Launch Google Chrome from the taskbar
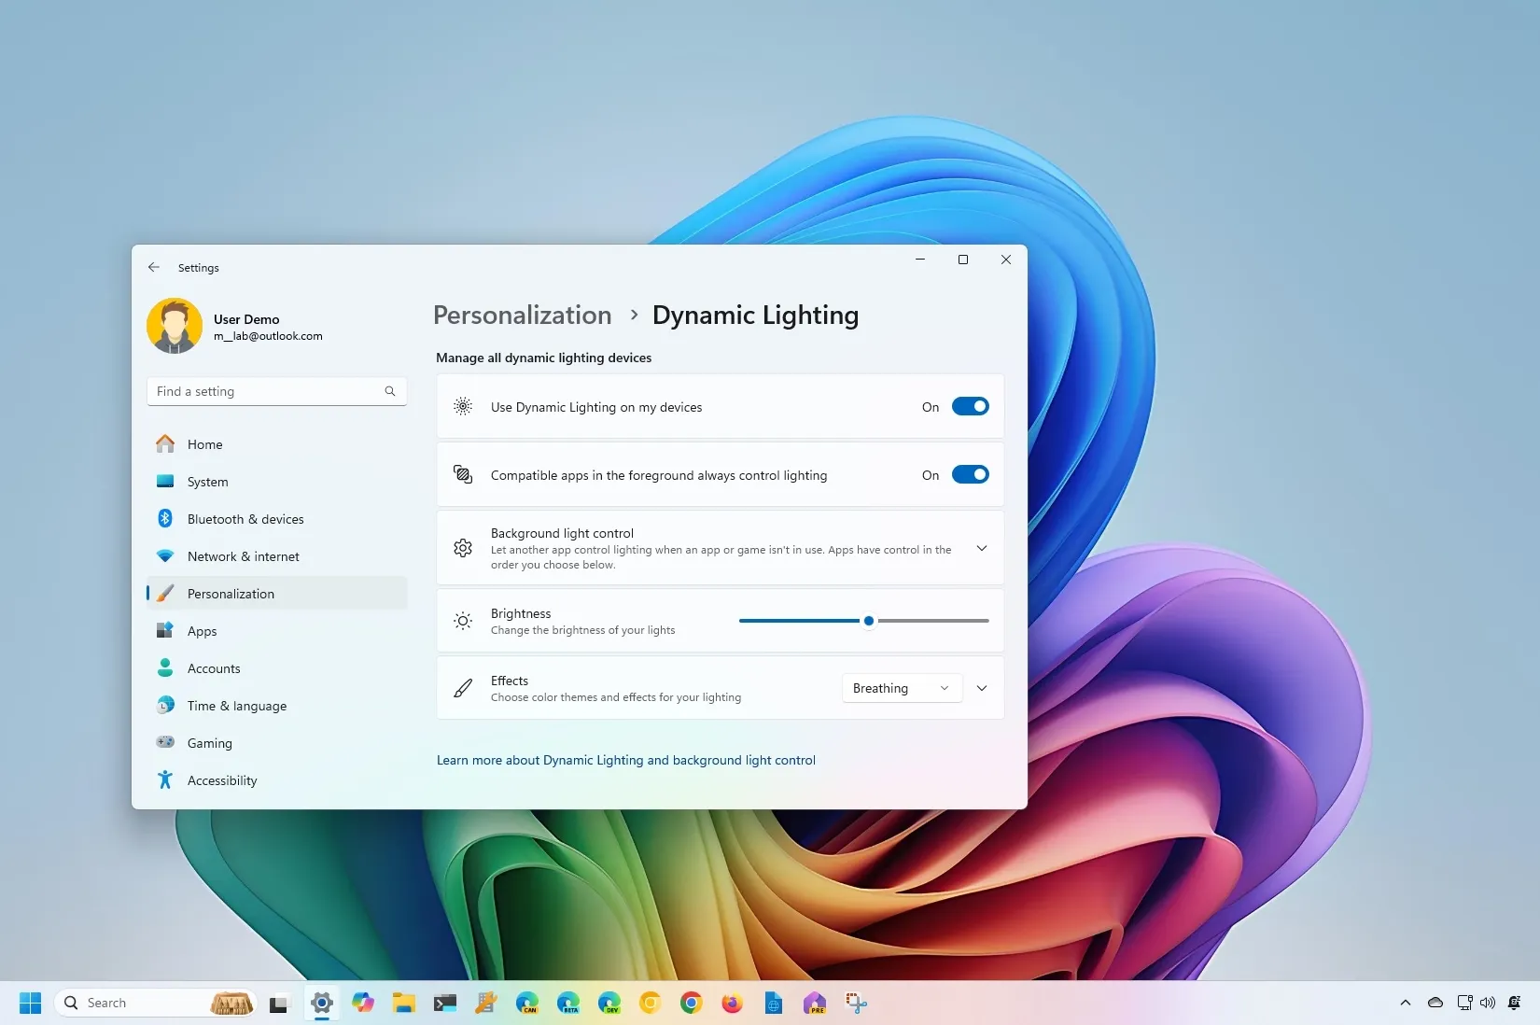Screen dimensions: 1540x1025 coord(691,1003)
